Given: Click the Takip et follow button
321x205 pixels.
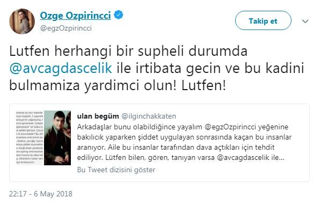Looking at the screenshot, I should coord(263,21).
